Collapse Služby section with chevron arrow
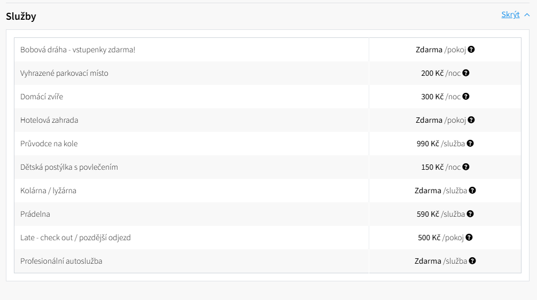Viewport: 537px width, 300px height. pos(527,15)
